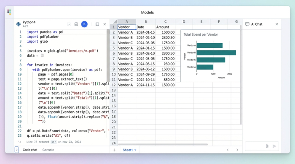Click code line 22 pd.DataFrame line
The image size is (295, 164).
click(68, 131)
